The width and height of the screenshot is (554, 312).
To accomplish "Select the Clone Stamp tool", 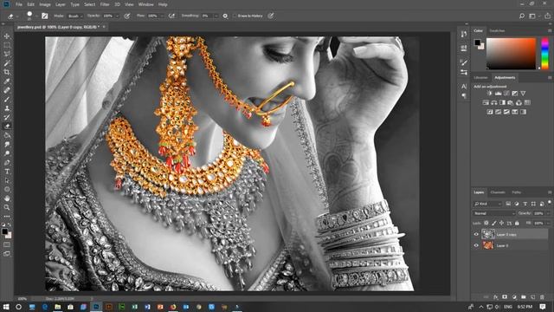I will (7, 108).
